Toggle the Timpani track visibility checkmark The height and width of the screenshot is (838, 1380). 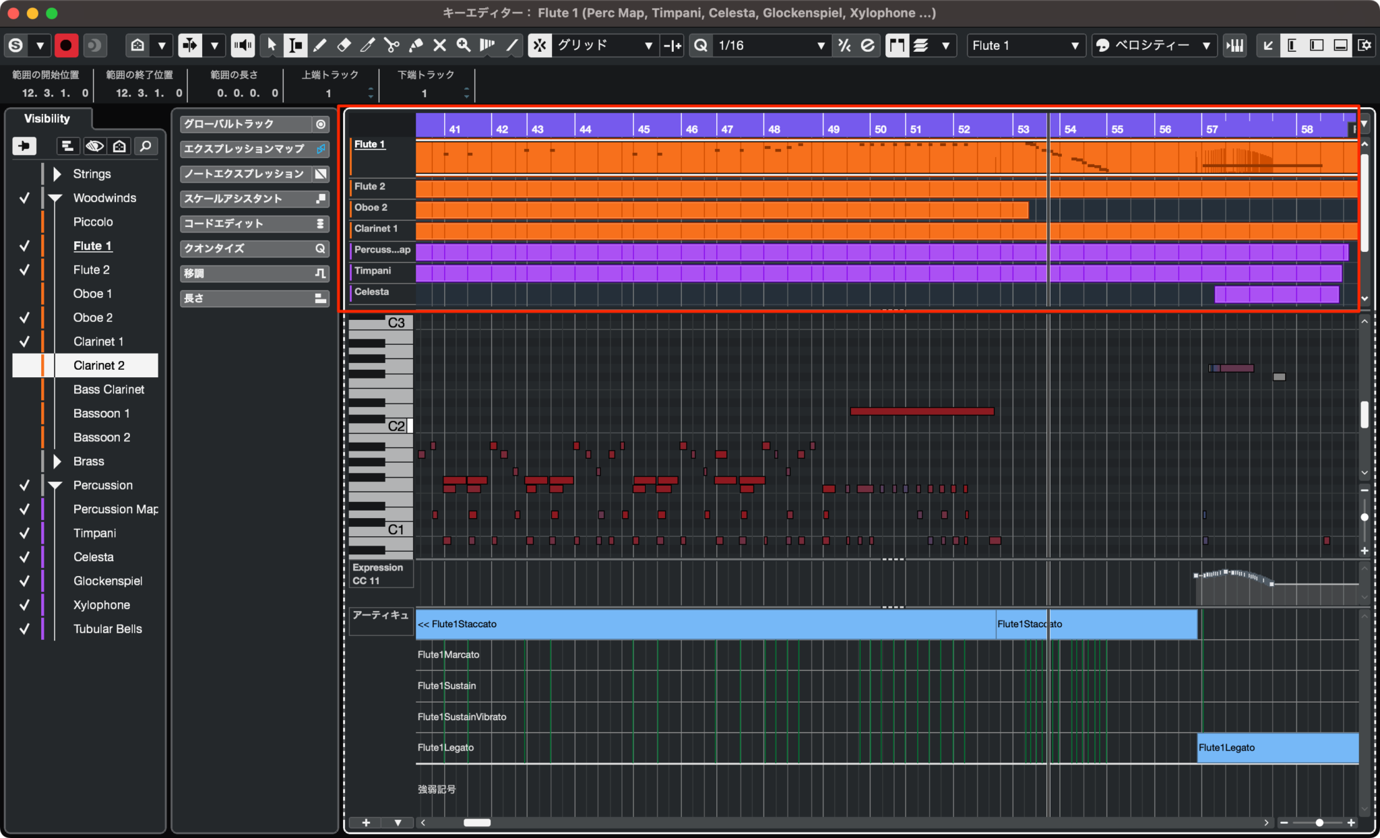pyautogui.click(x=24, y=533)
